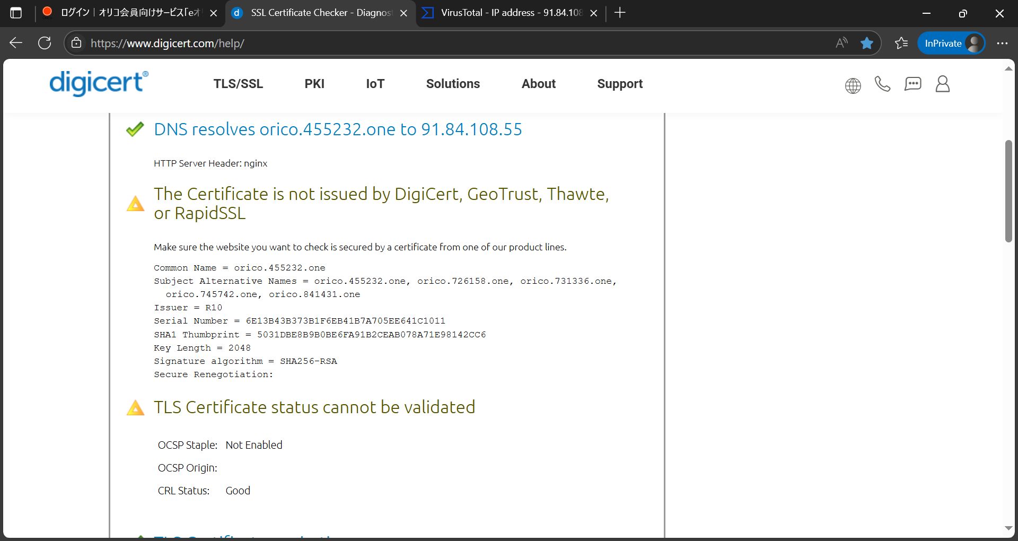Open browser Settings and more menu

(1002, 43)
